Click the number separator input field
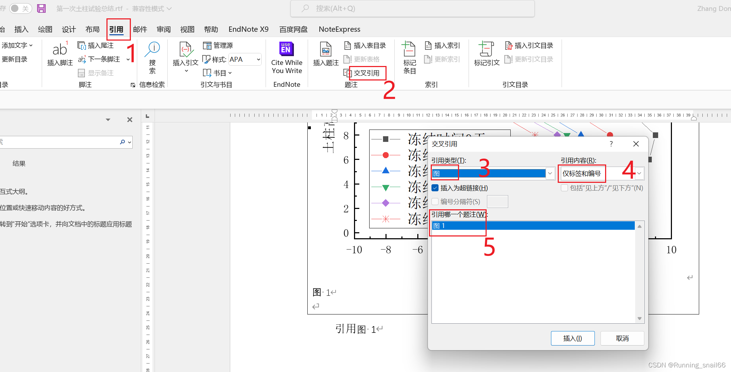Screen dimensions: 731x372 [498, 202]
